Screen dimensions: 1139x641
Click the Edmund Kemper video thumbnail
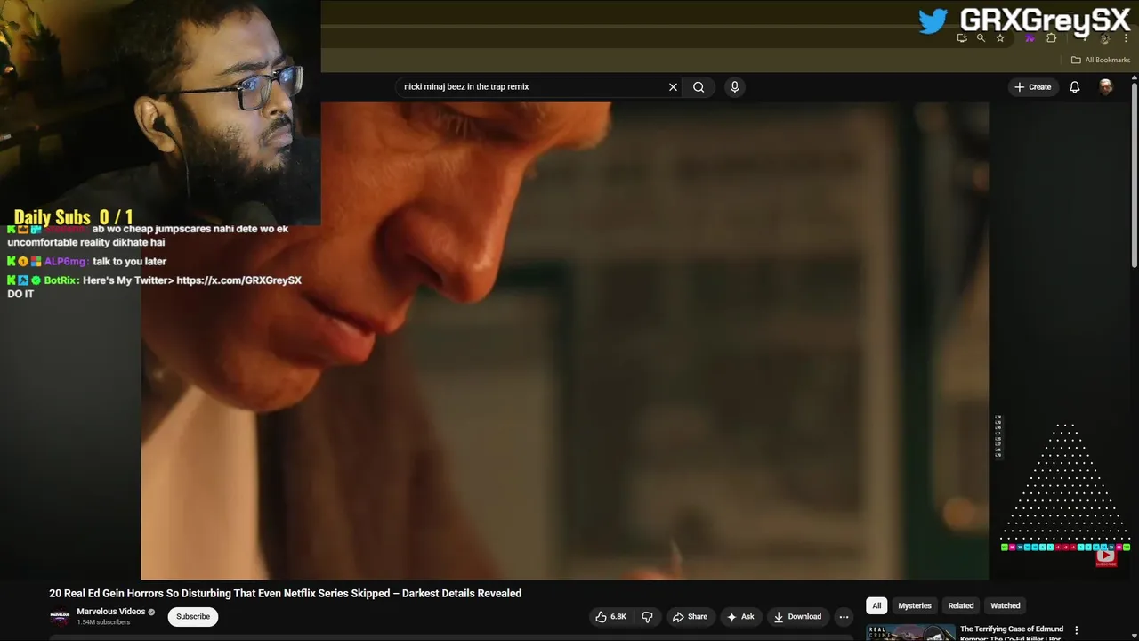[911, 633]
